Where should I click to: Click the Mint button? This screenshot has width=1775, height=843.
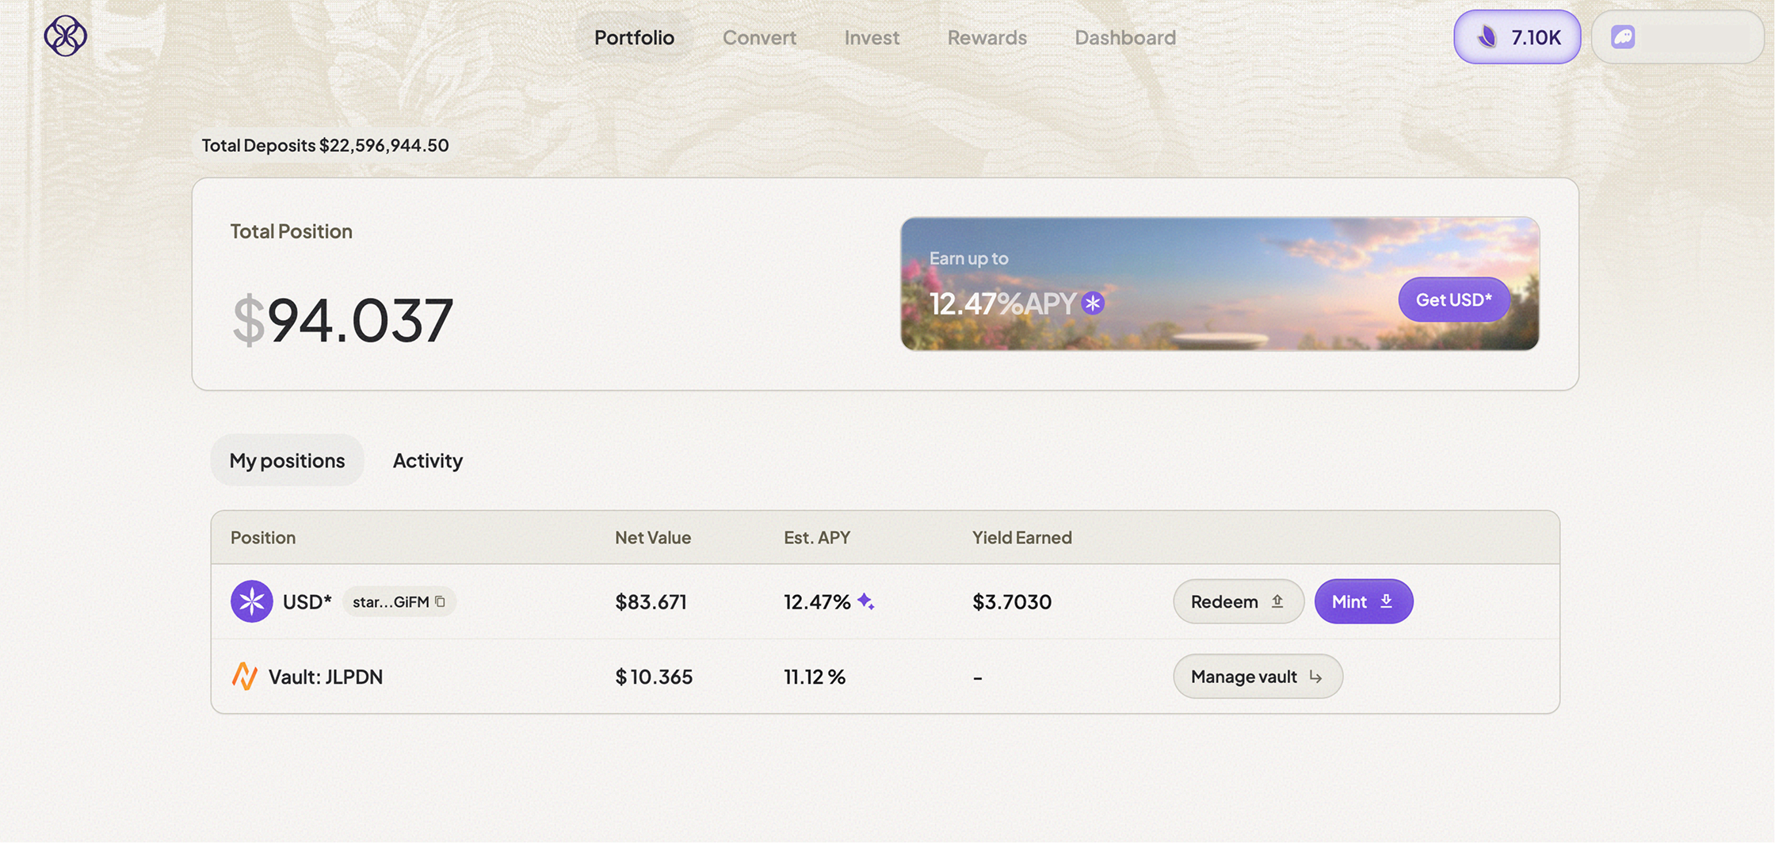click(1363, 601)
